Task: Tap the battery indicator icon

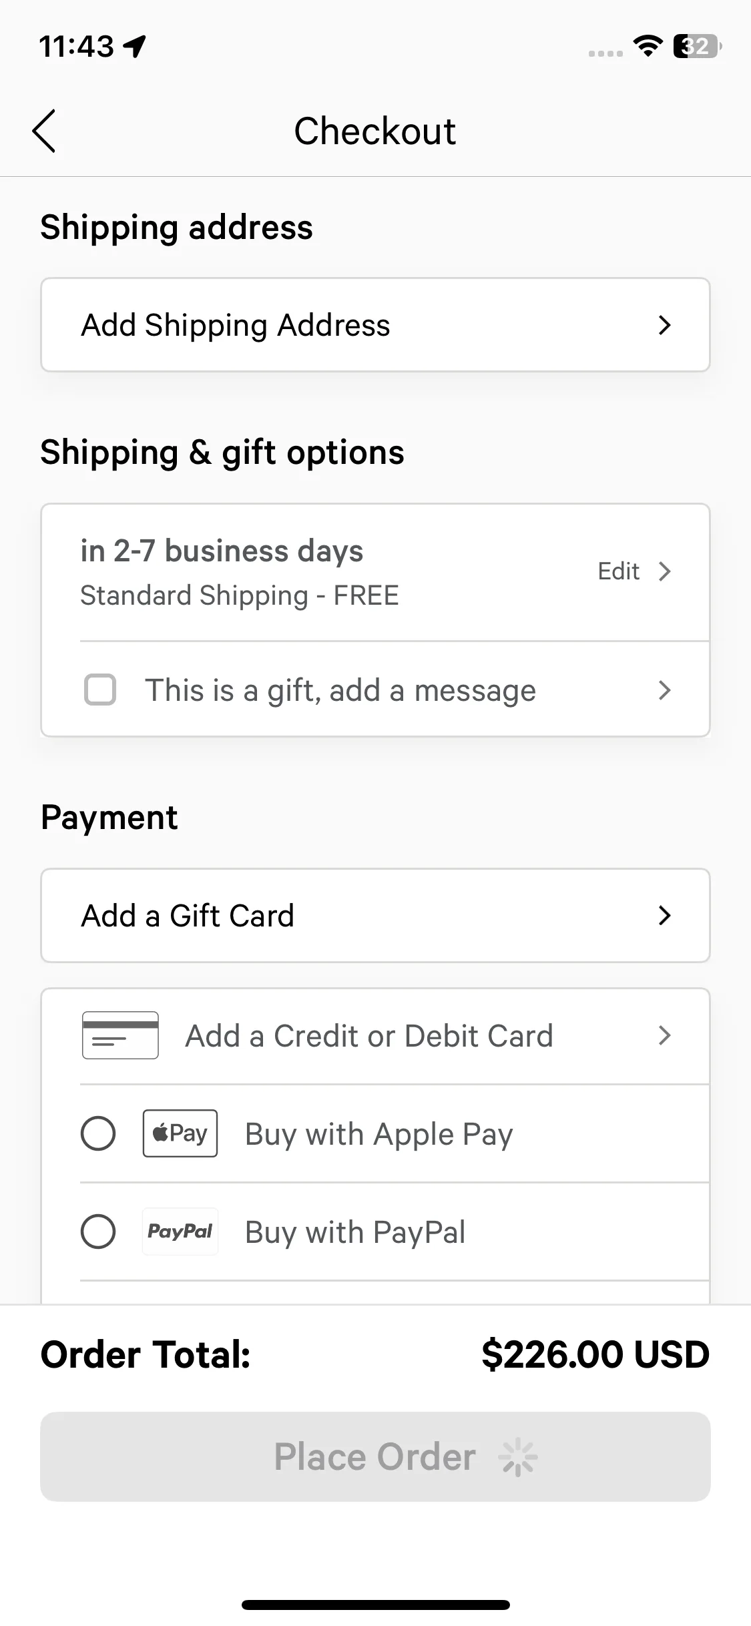Action: click(697, 47)
